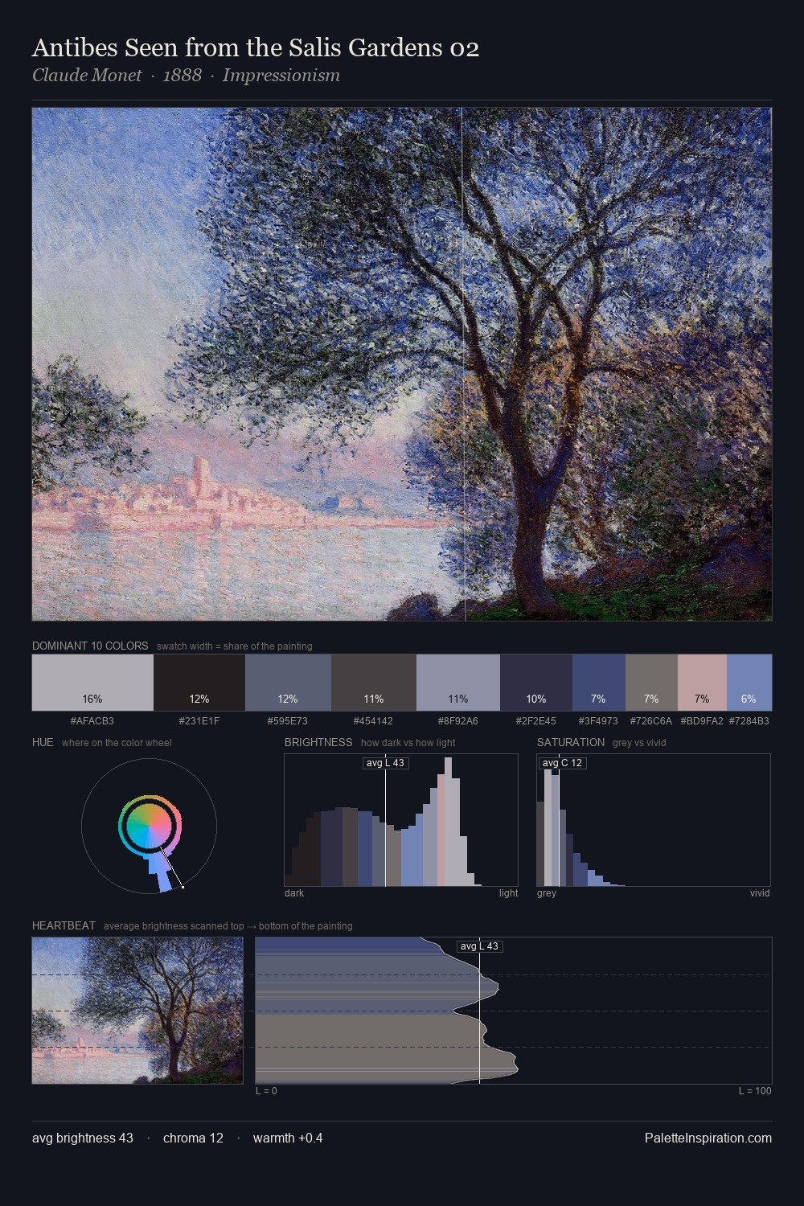Screen dimensions: 804x1206
Task: Click the painting title 'Antibes Seen from the Salis Gardens 02'
Action: (x=256, y=48)
